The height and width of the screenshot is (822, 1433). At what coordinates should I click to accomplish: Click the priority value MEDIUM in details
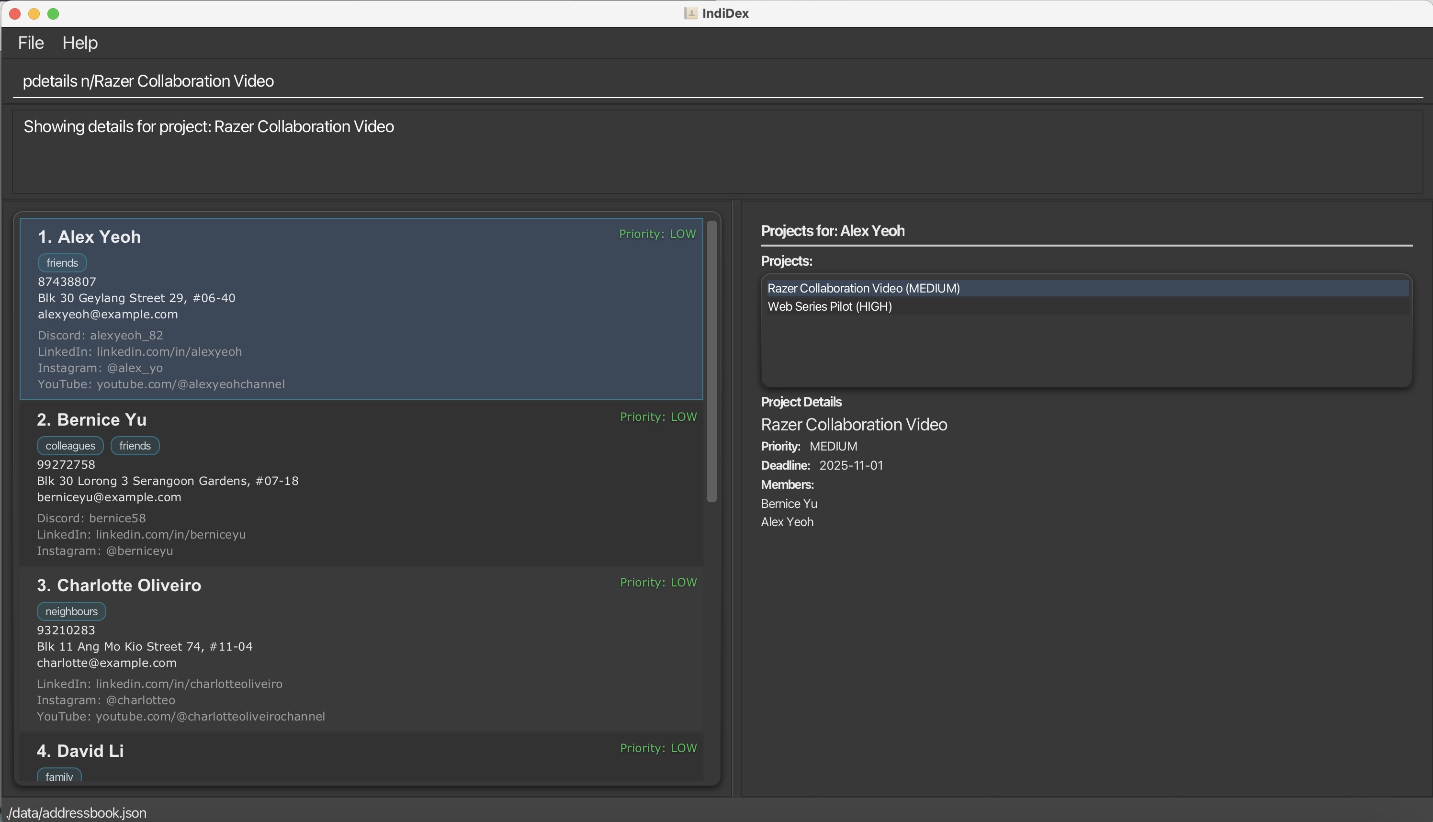pyautogui.click(x=833, y=447)
